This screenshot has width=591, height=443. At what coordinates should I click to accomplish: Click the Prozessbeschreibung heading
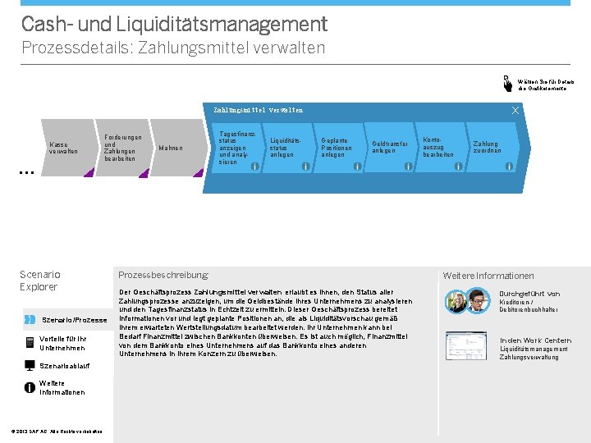(163, 275)
